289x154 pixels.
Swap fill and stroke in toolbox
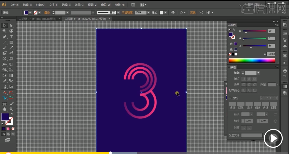pyautogui.click(x=12, y=114)
